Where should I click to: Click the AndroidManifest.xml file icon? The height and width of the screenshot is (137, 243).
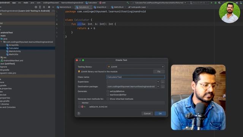click(2, 61)
